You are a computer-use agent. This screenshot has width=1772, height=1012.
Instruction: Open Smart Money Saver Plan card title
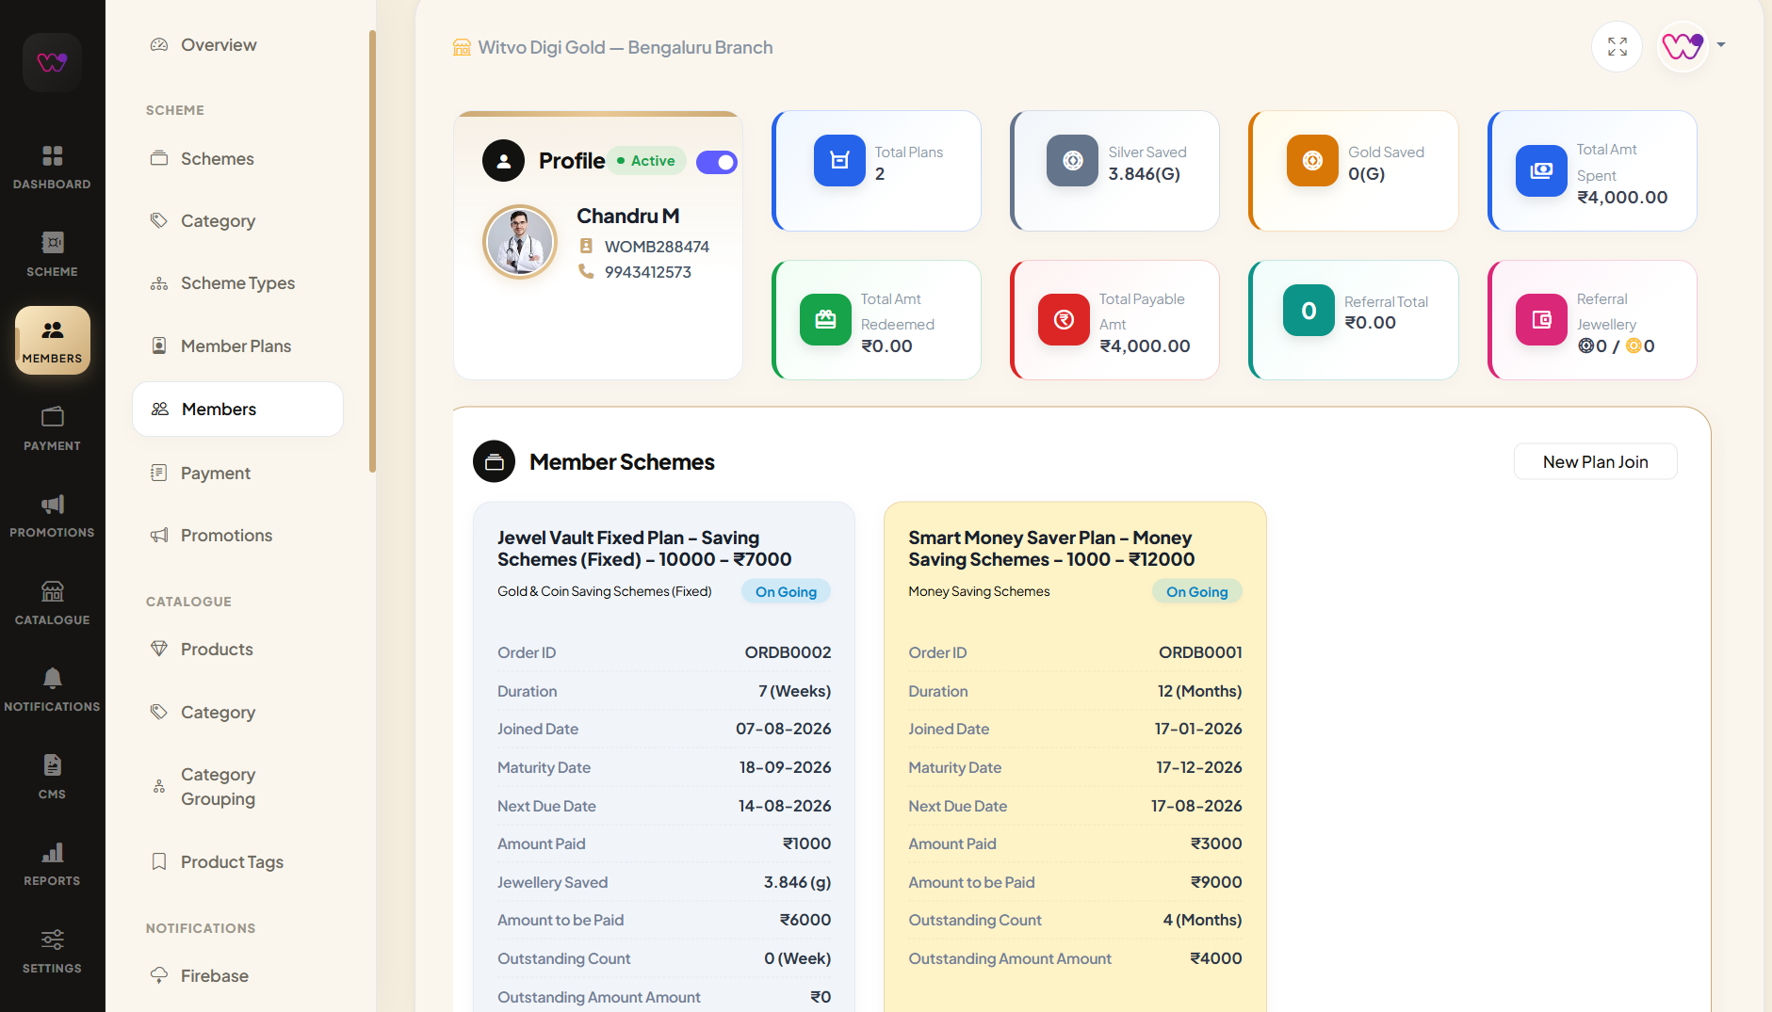coord(1051,549)
